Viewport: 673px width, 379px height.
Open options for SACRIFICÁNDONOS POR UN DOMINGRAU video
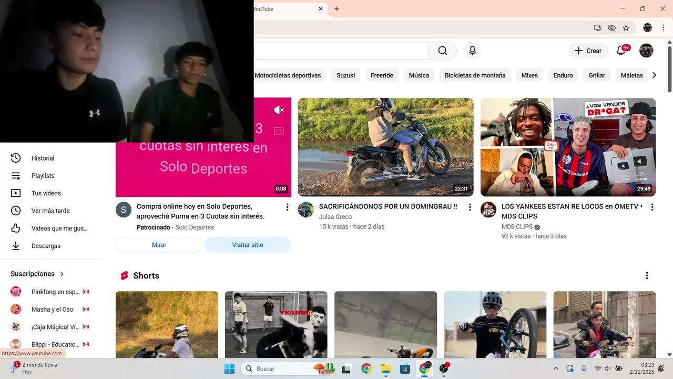[x=470, y=207]
